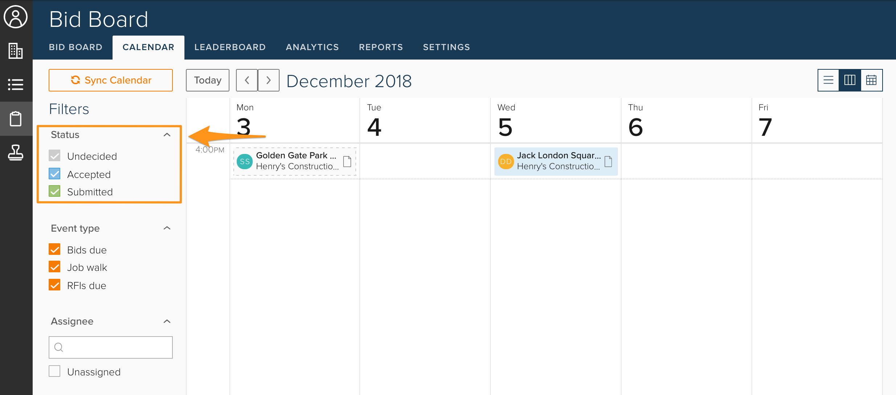Open the user profile icon
The width and height of the screenshot is (896, 395).
coord(16,17)
